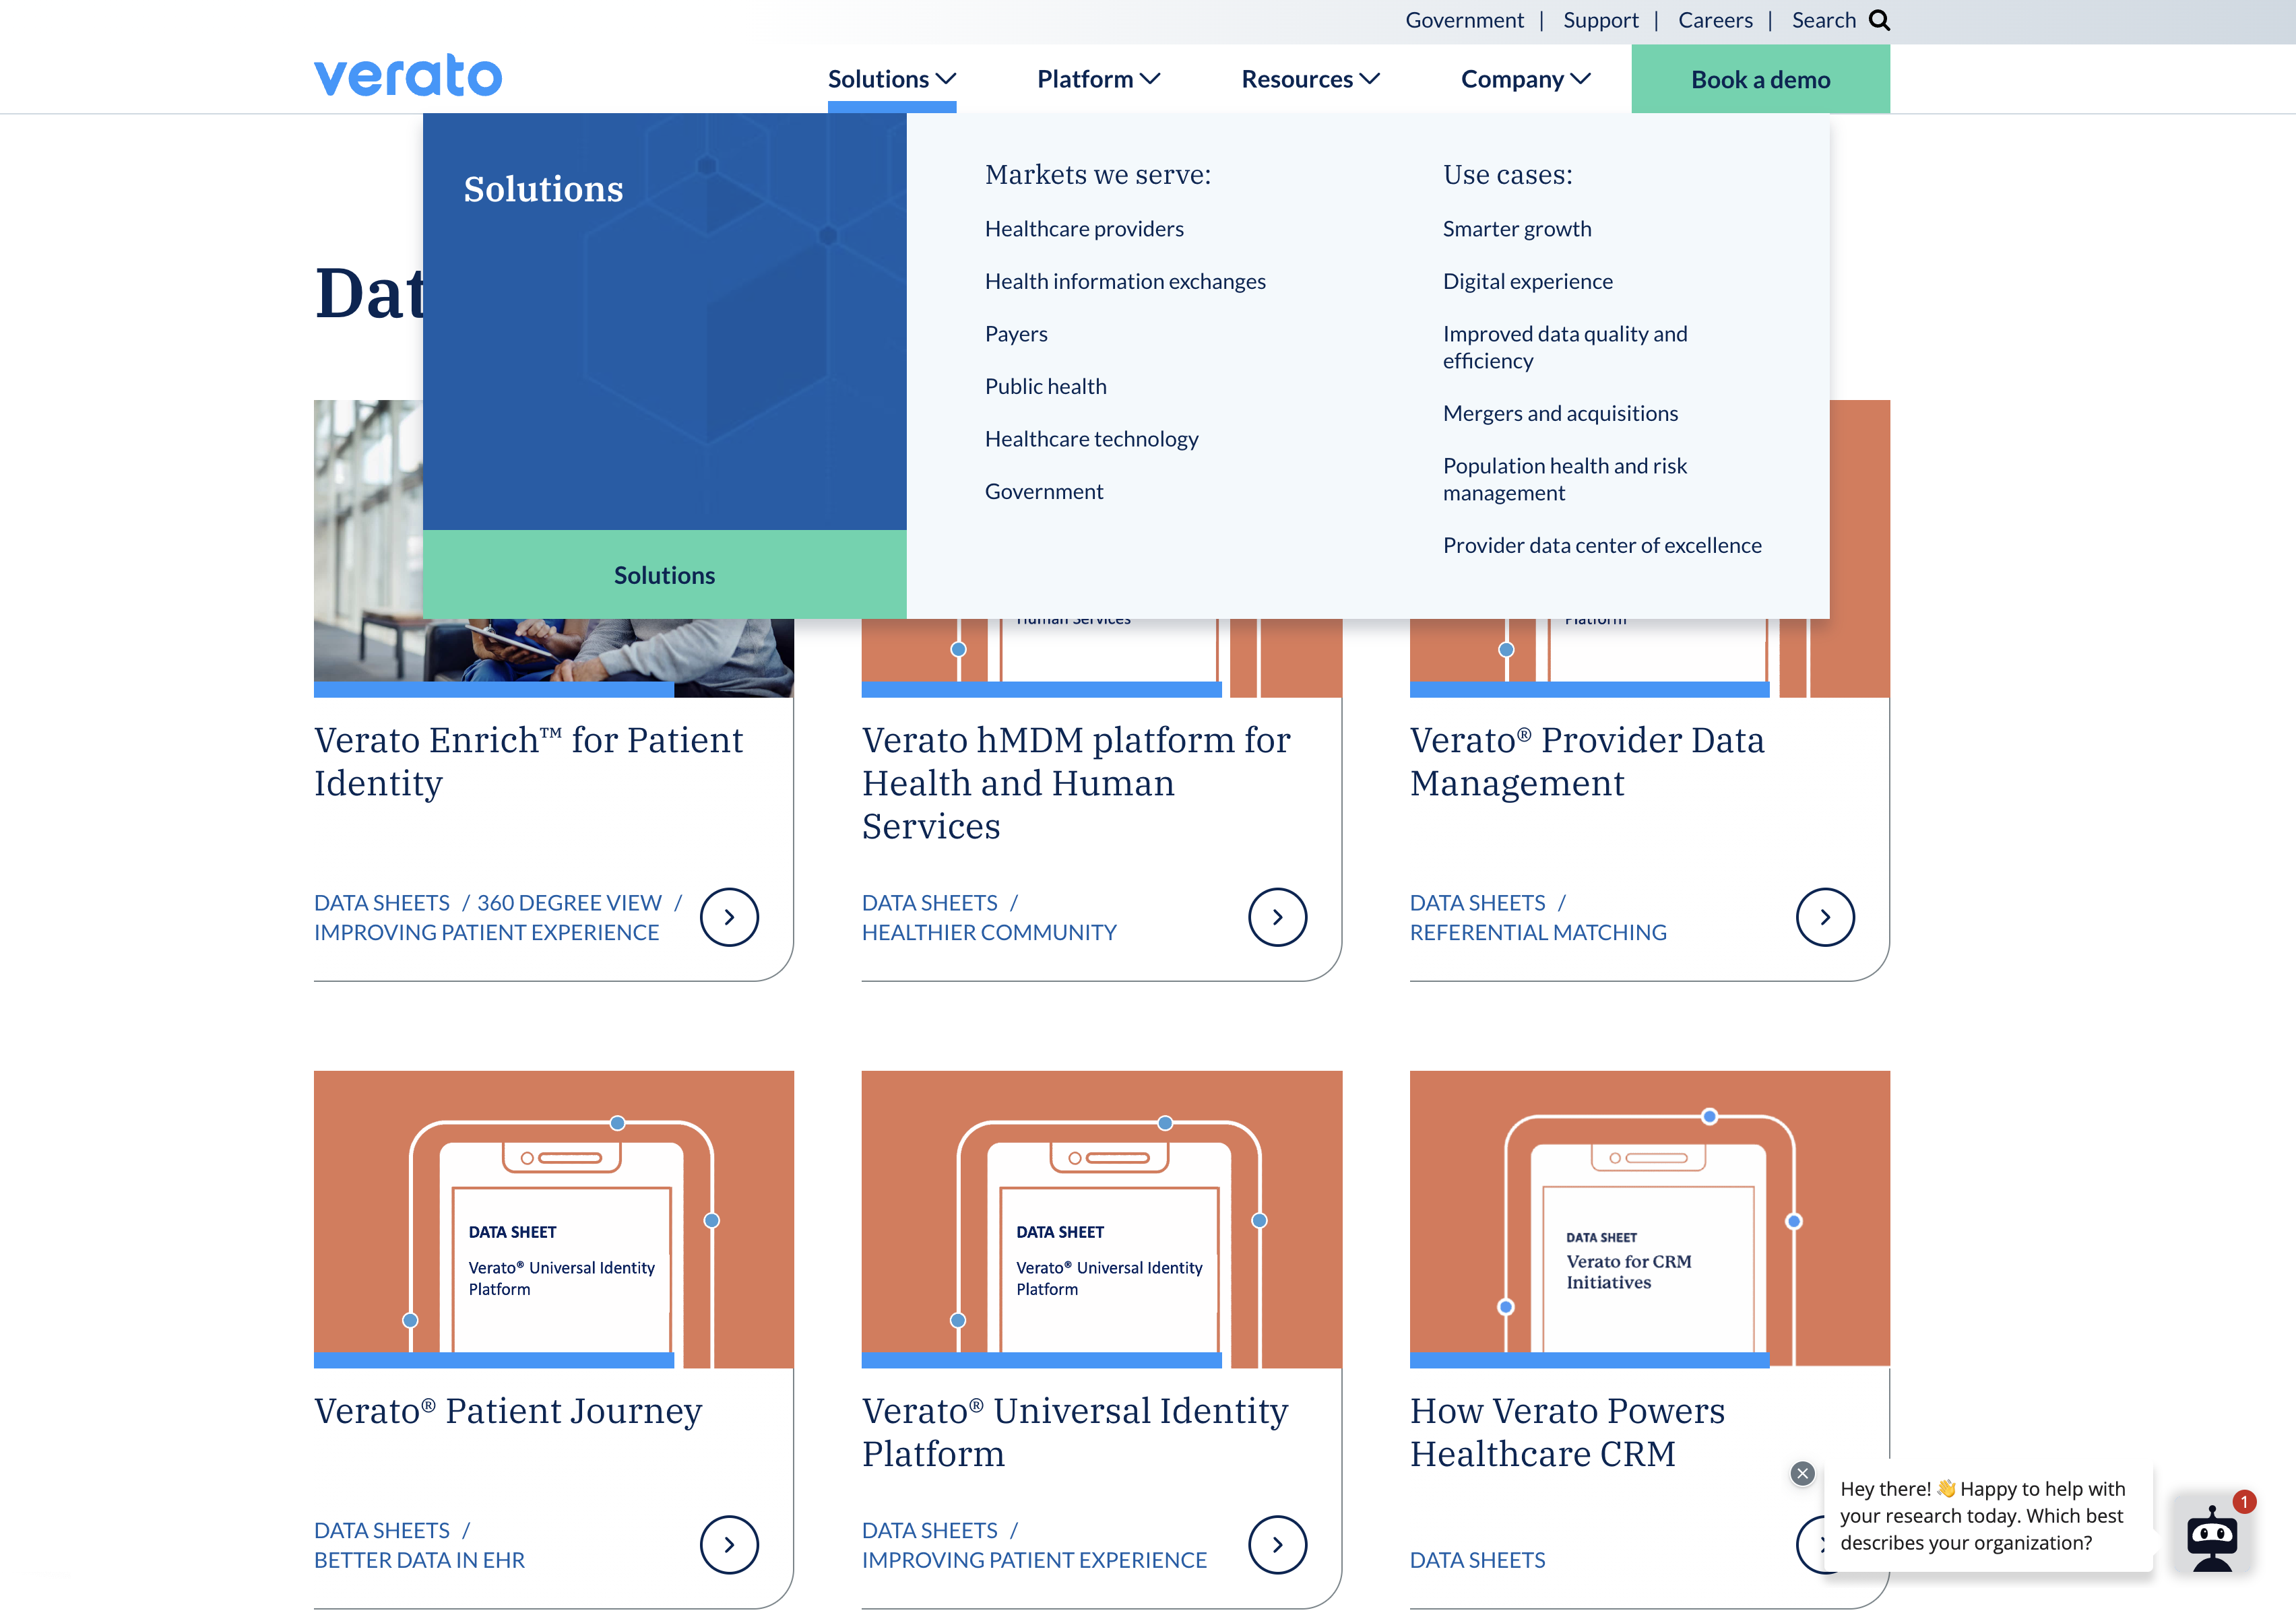Viewport: 2296px width, 1621px height.
Task: Click the Solutions tile in the mega menu
Action: pyautogui.click(x=664, y=574)
